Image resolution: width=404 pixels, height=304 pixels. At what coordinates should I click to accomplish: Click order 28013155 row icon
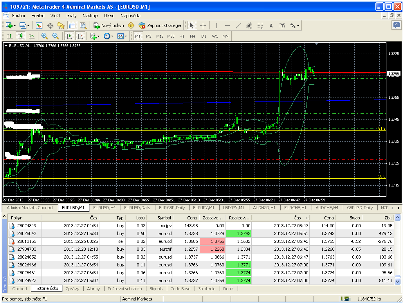tap(12, 241)
